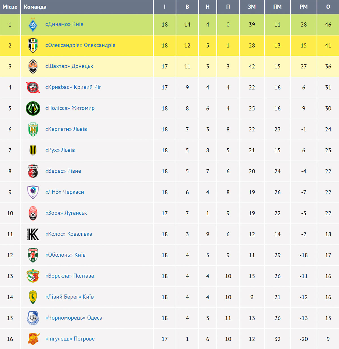Image resolution: width=339 pixels, height=349 pixels.
Task: Click the Polissya wolf logo
Action: click(x=33, y=109)
